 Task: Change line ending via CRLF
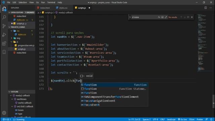[163, 120]
